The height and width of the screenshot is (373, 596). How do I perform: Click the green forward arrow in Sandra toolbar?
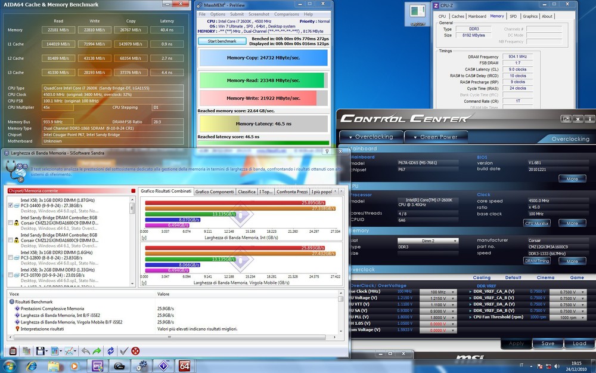(x=97, y=351)
